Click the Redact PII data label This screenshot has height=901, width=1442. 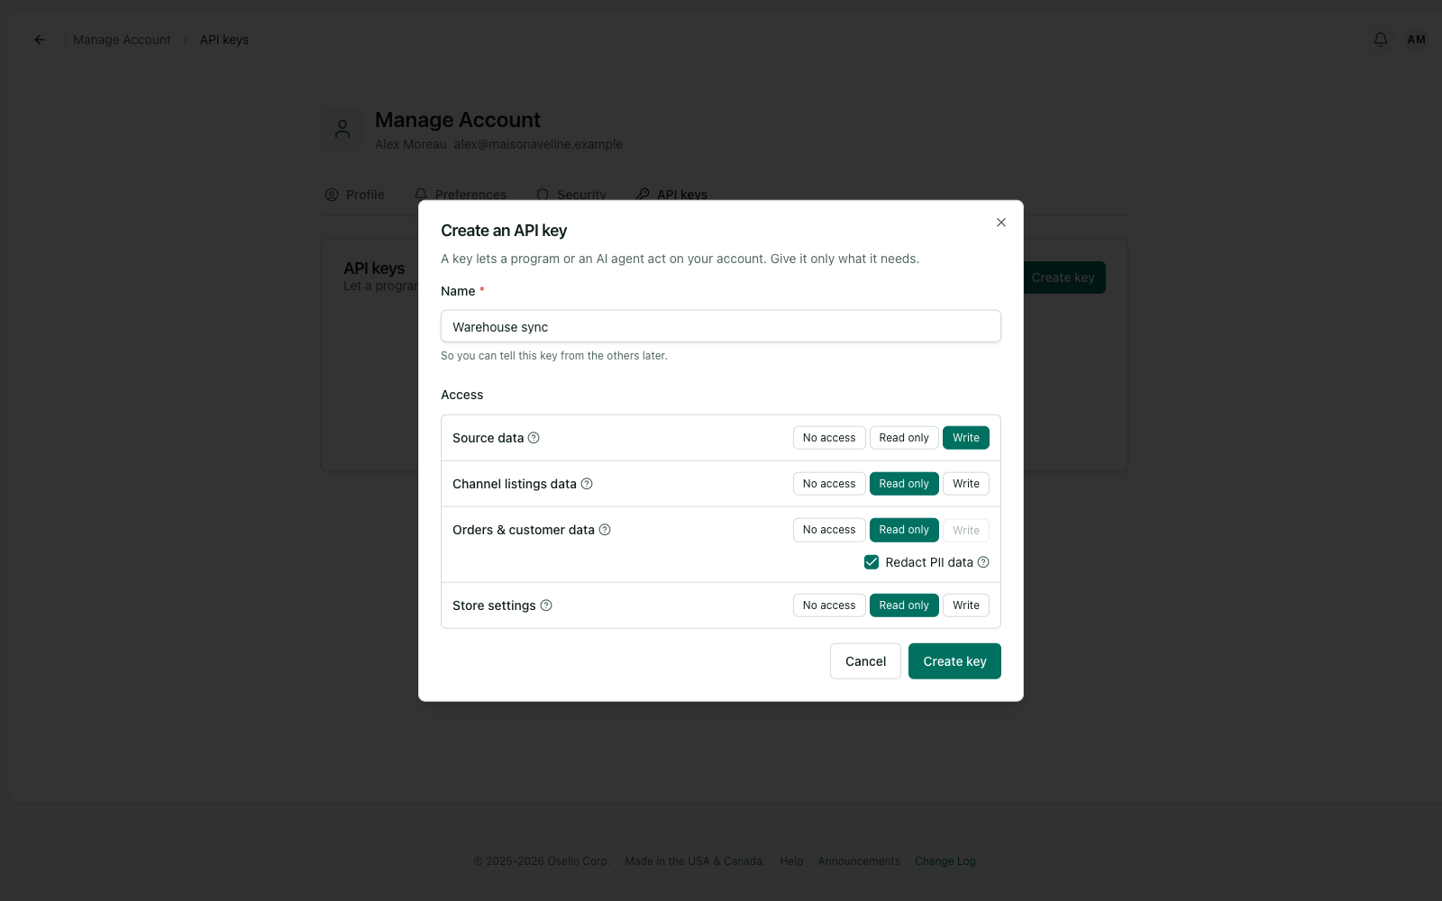[x=929, y=562]
